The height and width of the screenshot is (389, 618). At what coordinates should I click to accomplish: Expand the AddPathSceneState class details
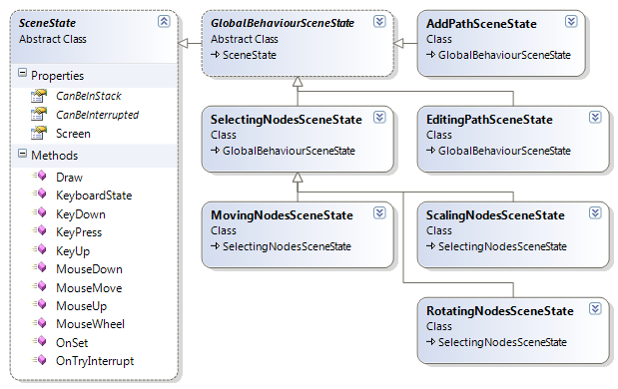(571, 21)
